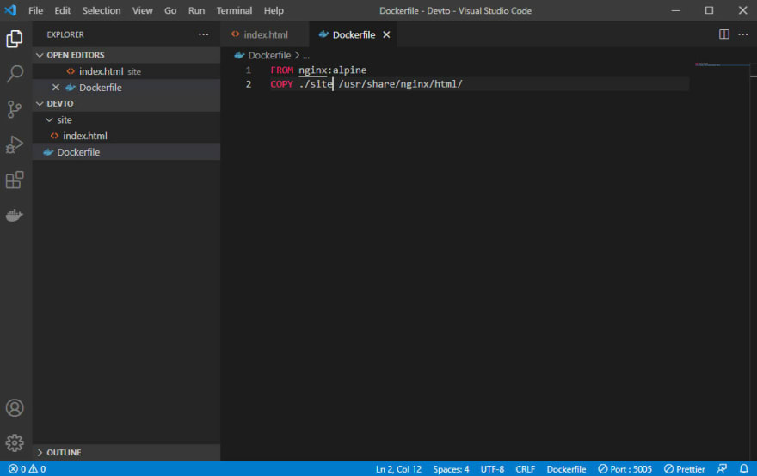
Task: Change encoding via UTF-8
Action: click(492, 469)
